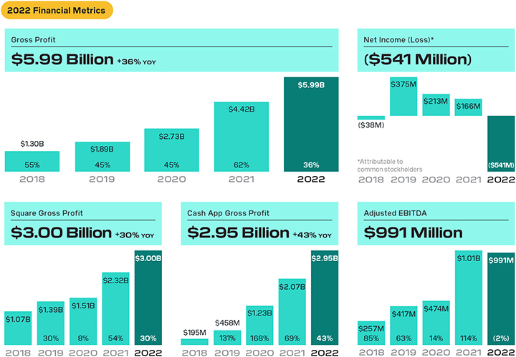Select the Net Income (Loss) header panel

pyautogui.click(x=436, y=50)
